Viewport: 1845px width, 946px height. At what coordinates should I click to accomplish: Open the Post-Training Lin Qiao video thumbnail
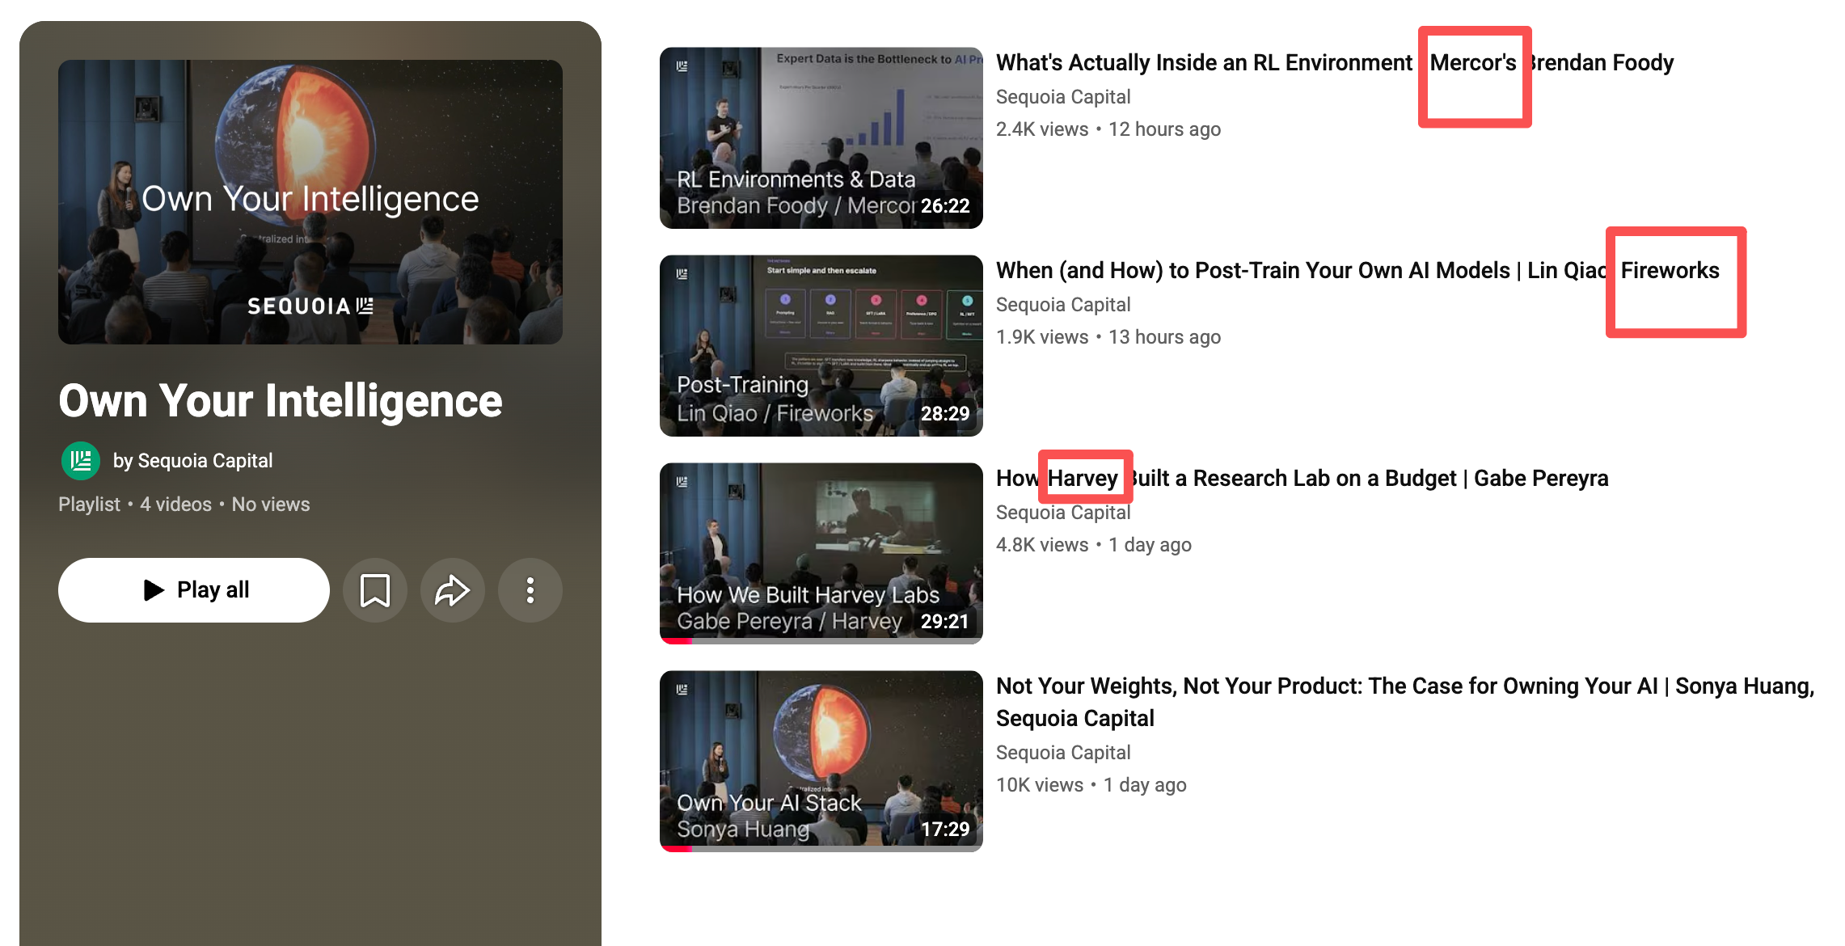point(821,345)
